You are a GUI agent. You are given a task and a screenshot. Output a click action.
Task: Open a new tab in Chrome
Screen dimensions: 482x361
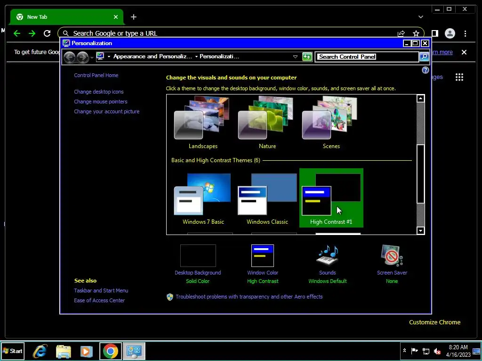pyautogui.click(x=133, y=17)
